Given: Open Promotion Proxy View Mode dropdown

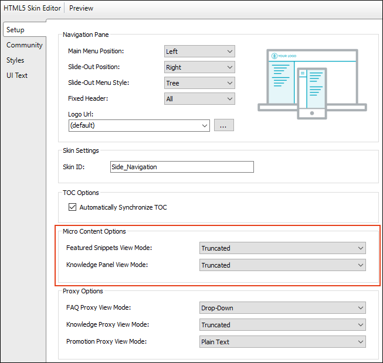Looking at the screenshot, I should click(282, 342).
